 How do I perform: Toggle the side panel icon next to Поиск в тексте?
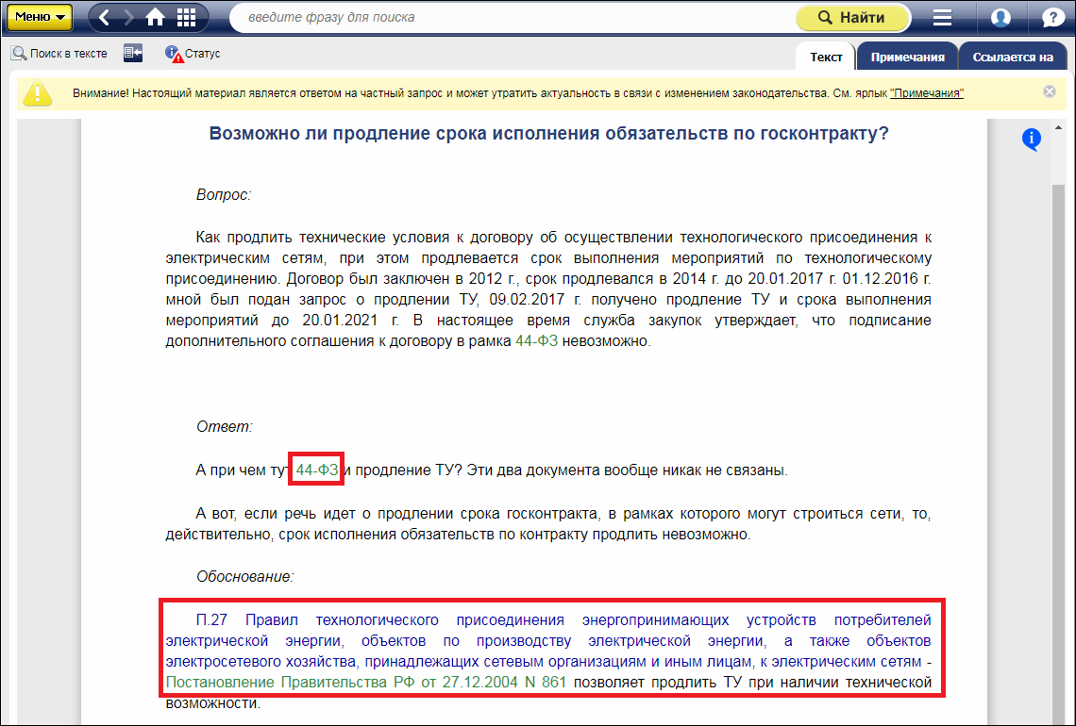pyautogui.click(x=133, y=54)
